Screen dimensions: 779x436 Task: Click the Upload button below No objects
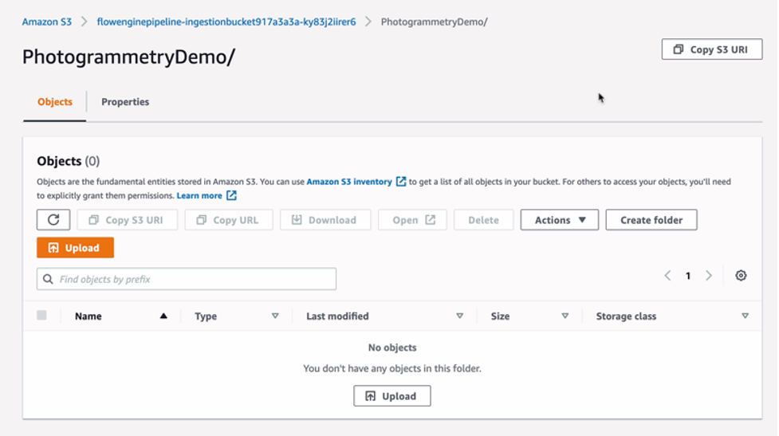[x=392, y=396]
